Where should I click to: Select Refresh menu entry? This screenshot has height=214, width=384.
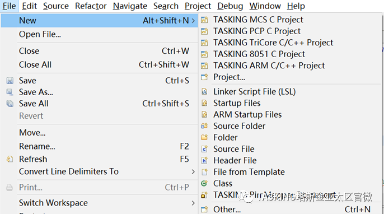(99, 159)
